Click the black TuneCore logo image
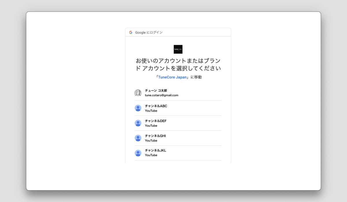347x202 pixels. tap(178, 49)
